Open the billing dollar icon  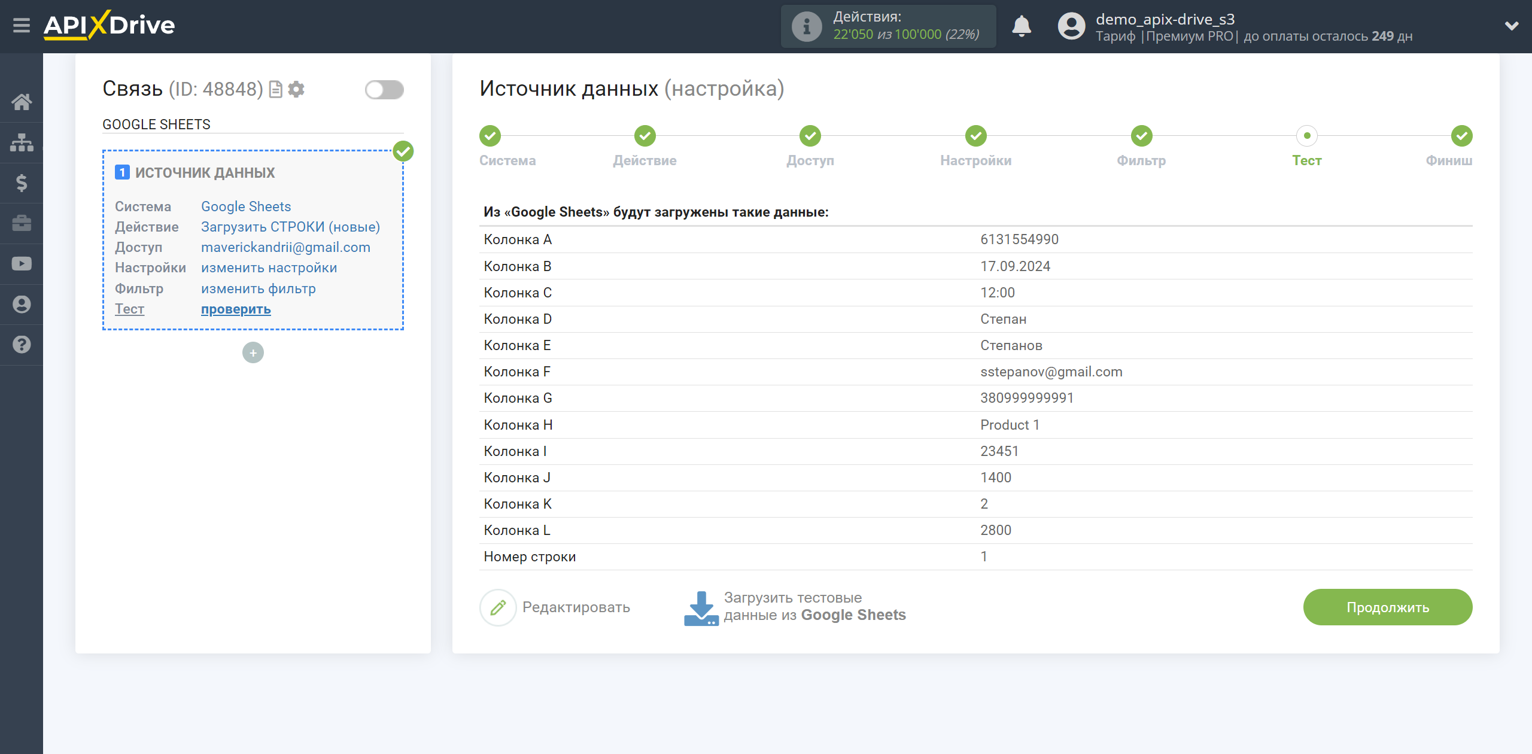pos(22,183)
